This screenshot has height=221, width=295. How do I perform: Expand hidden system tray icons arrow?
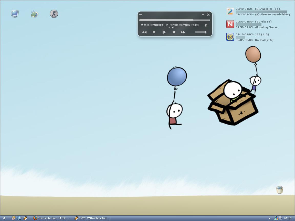(270, 218)
